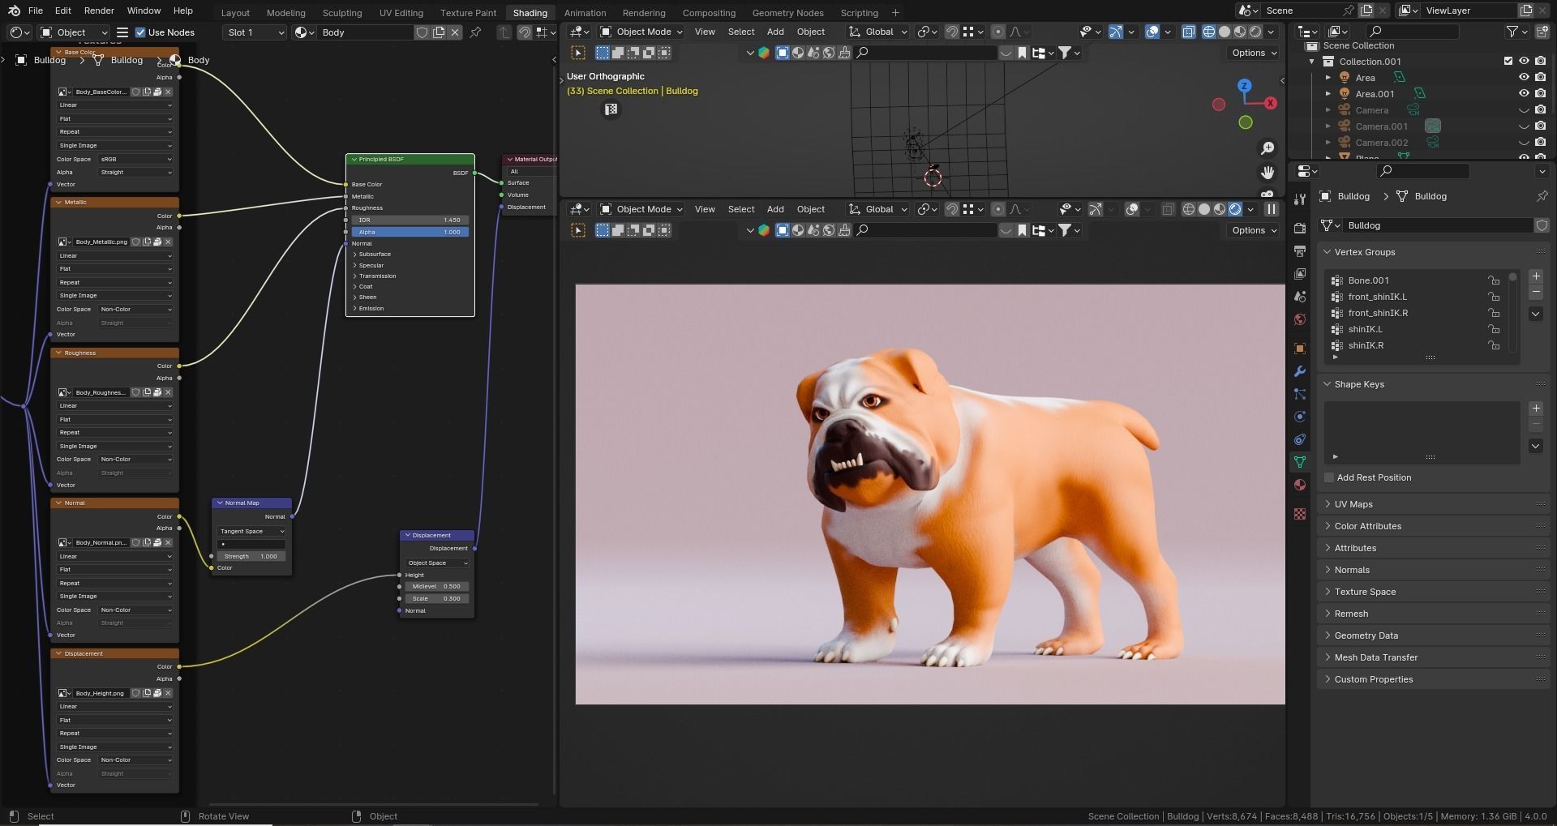Click the viewport pan hand icon
Screen dimensions: 1557x826
(x=1267, y=173)
